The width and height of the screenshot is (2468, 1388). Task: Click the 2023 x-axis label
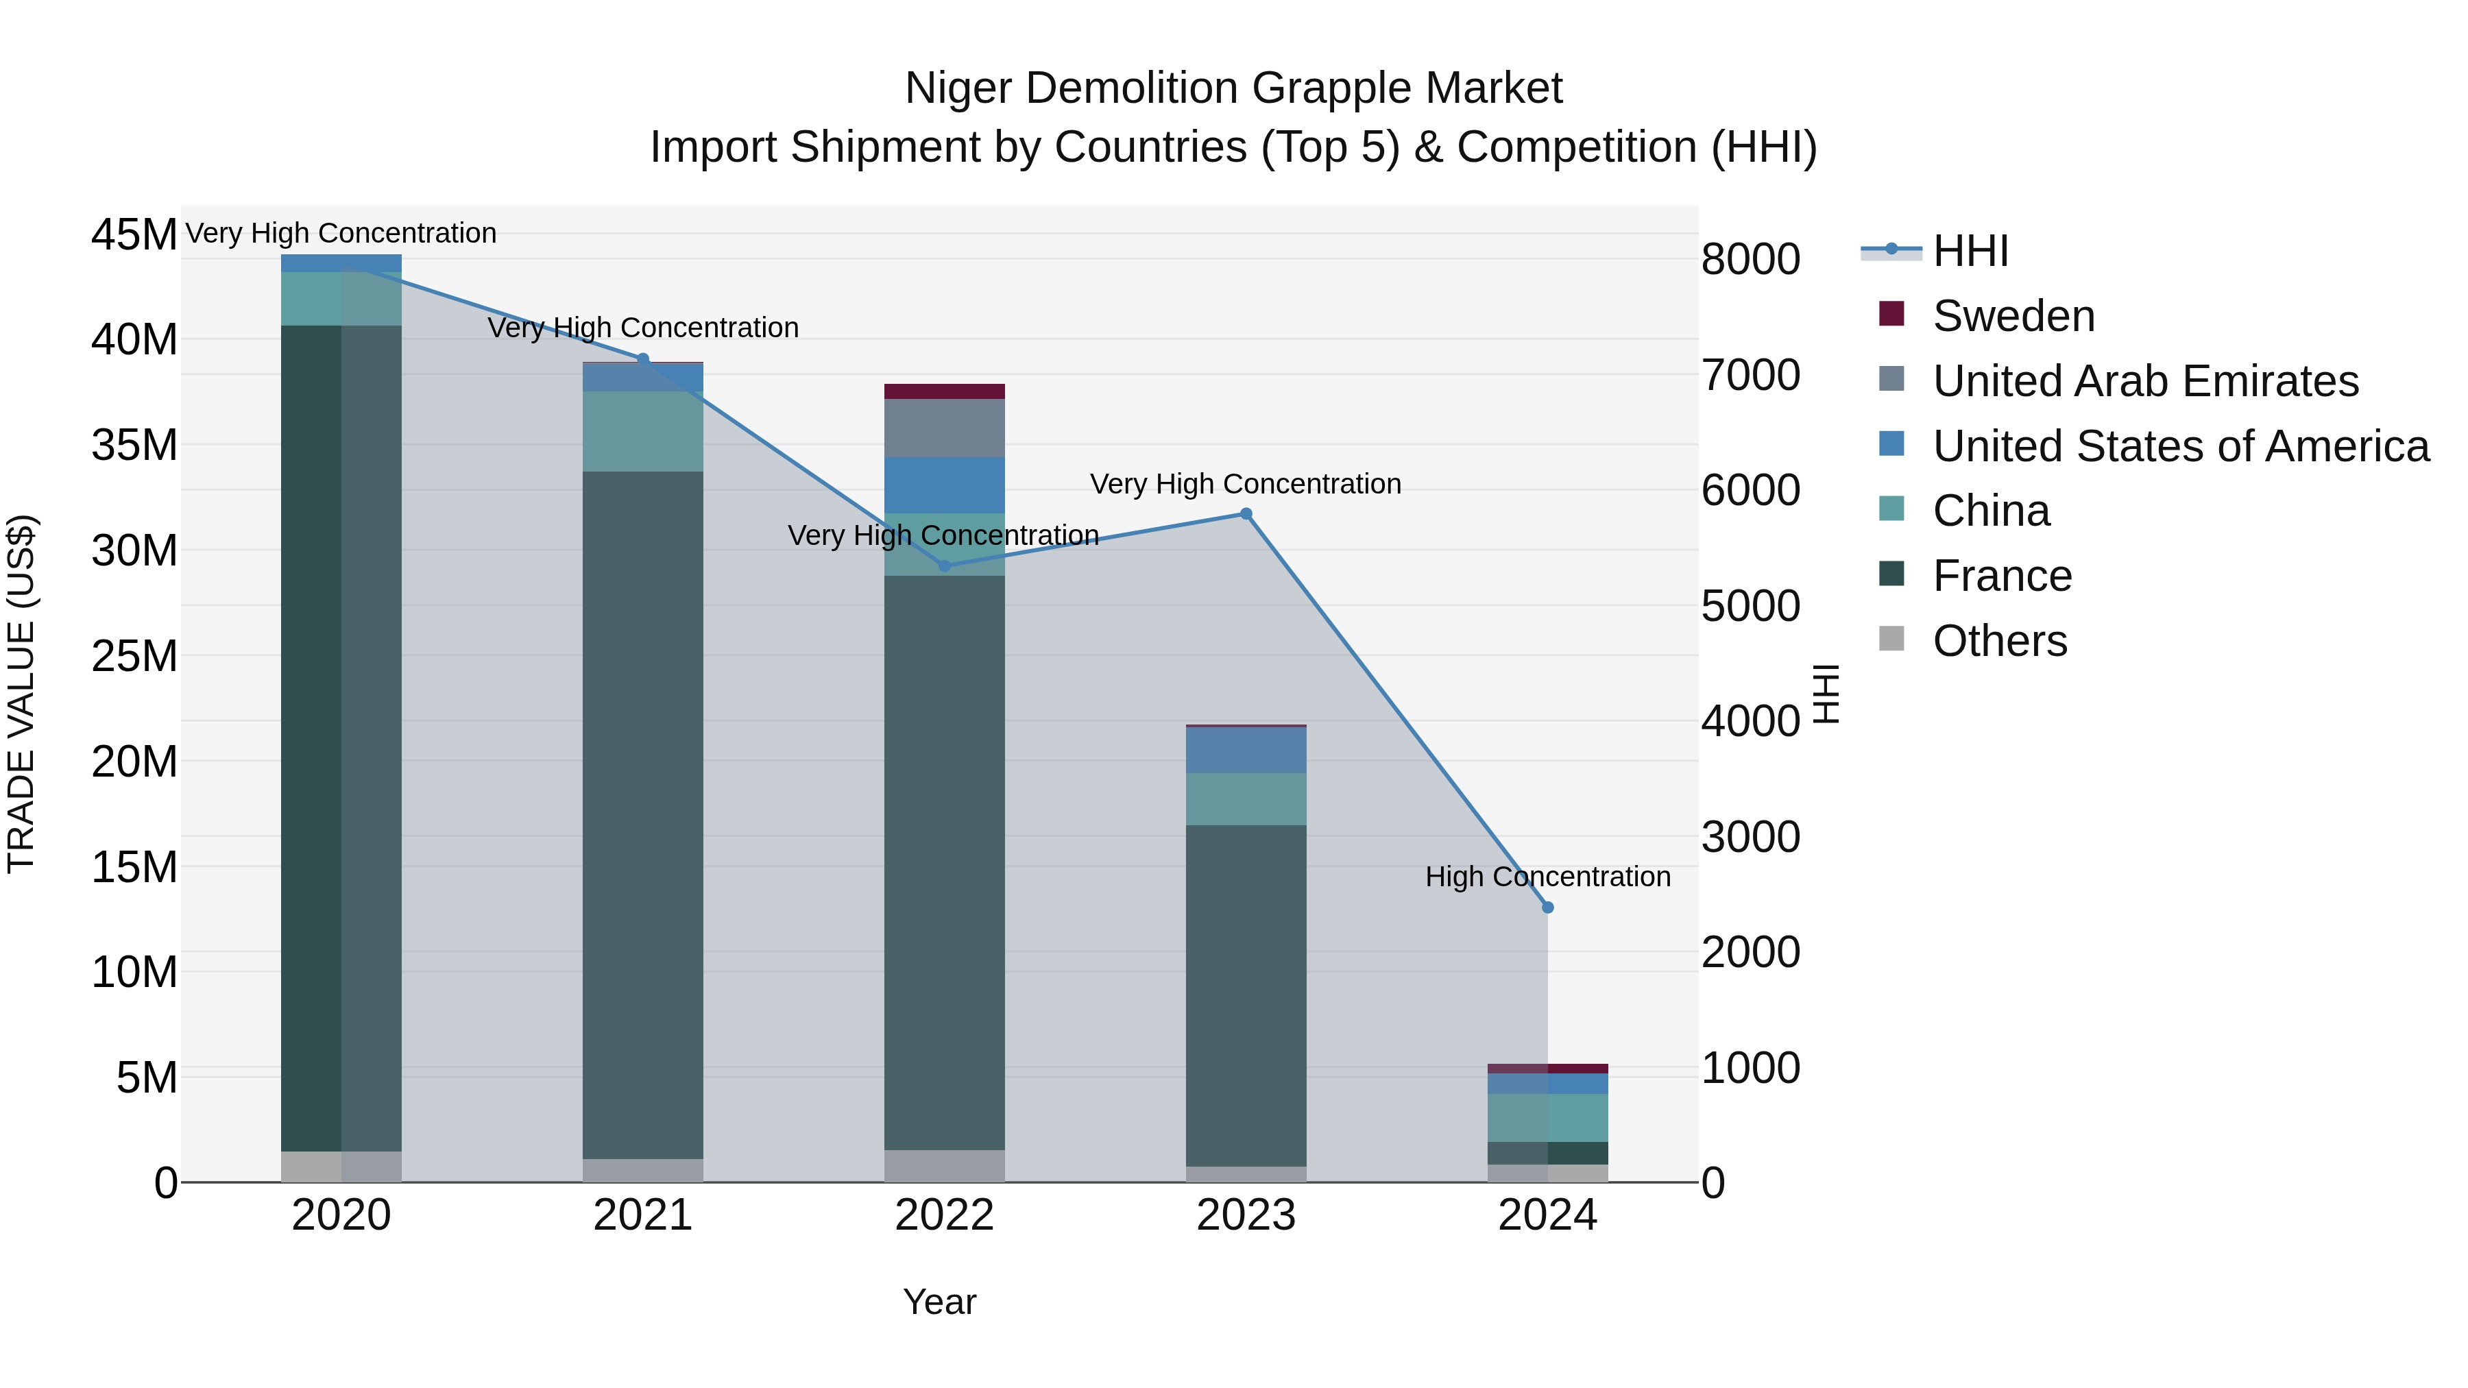pyautogui.click(x=1246, y=1215)
